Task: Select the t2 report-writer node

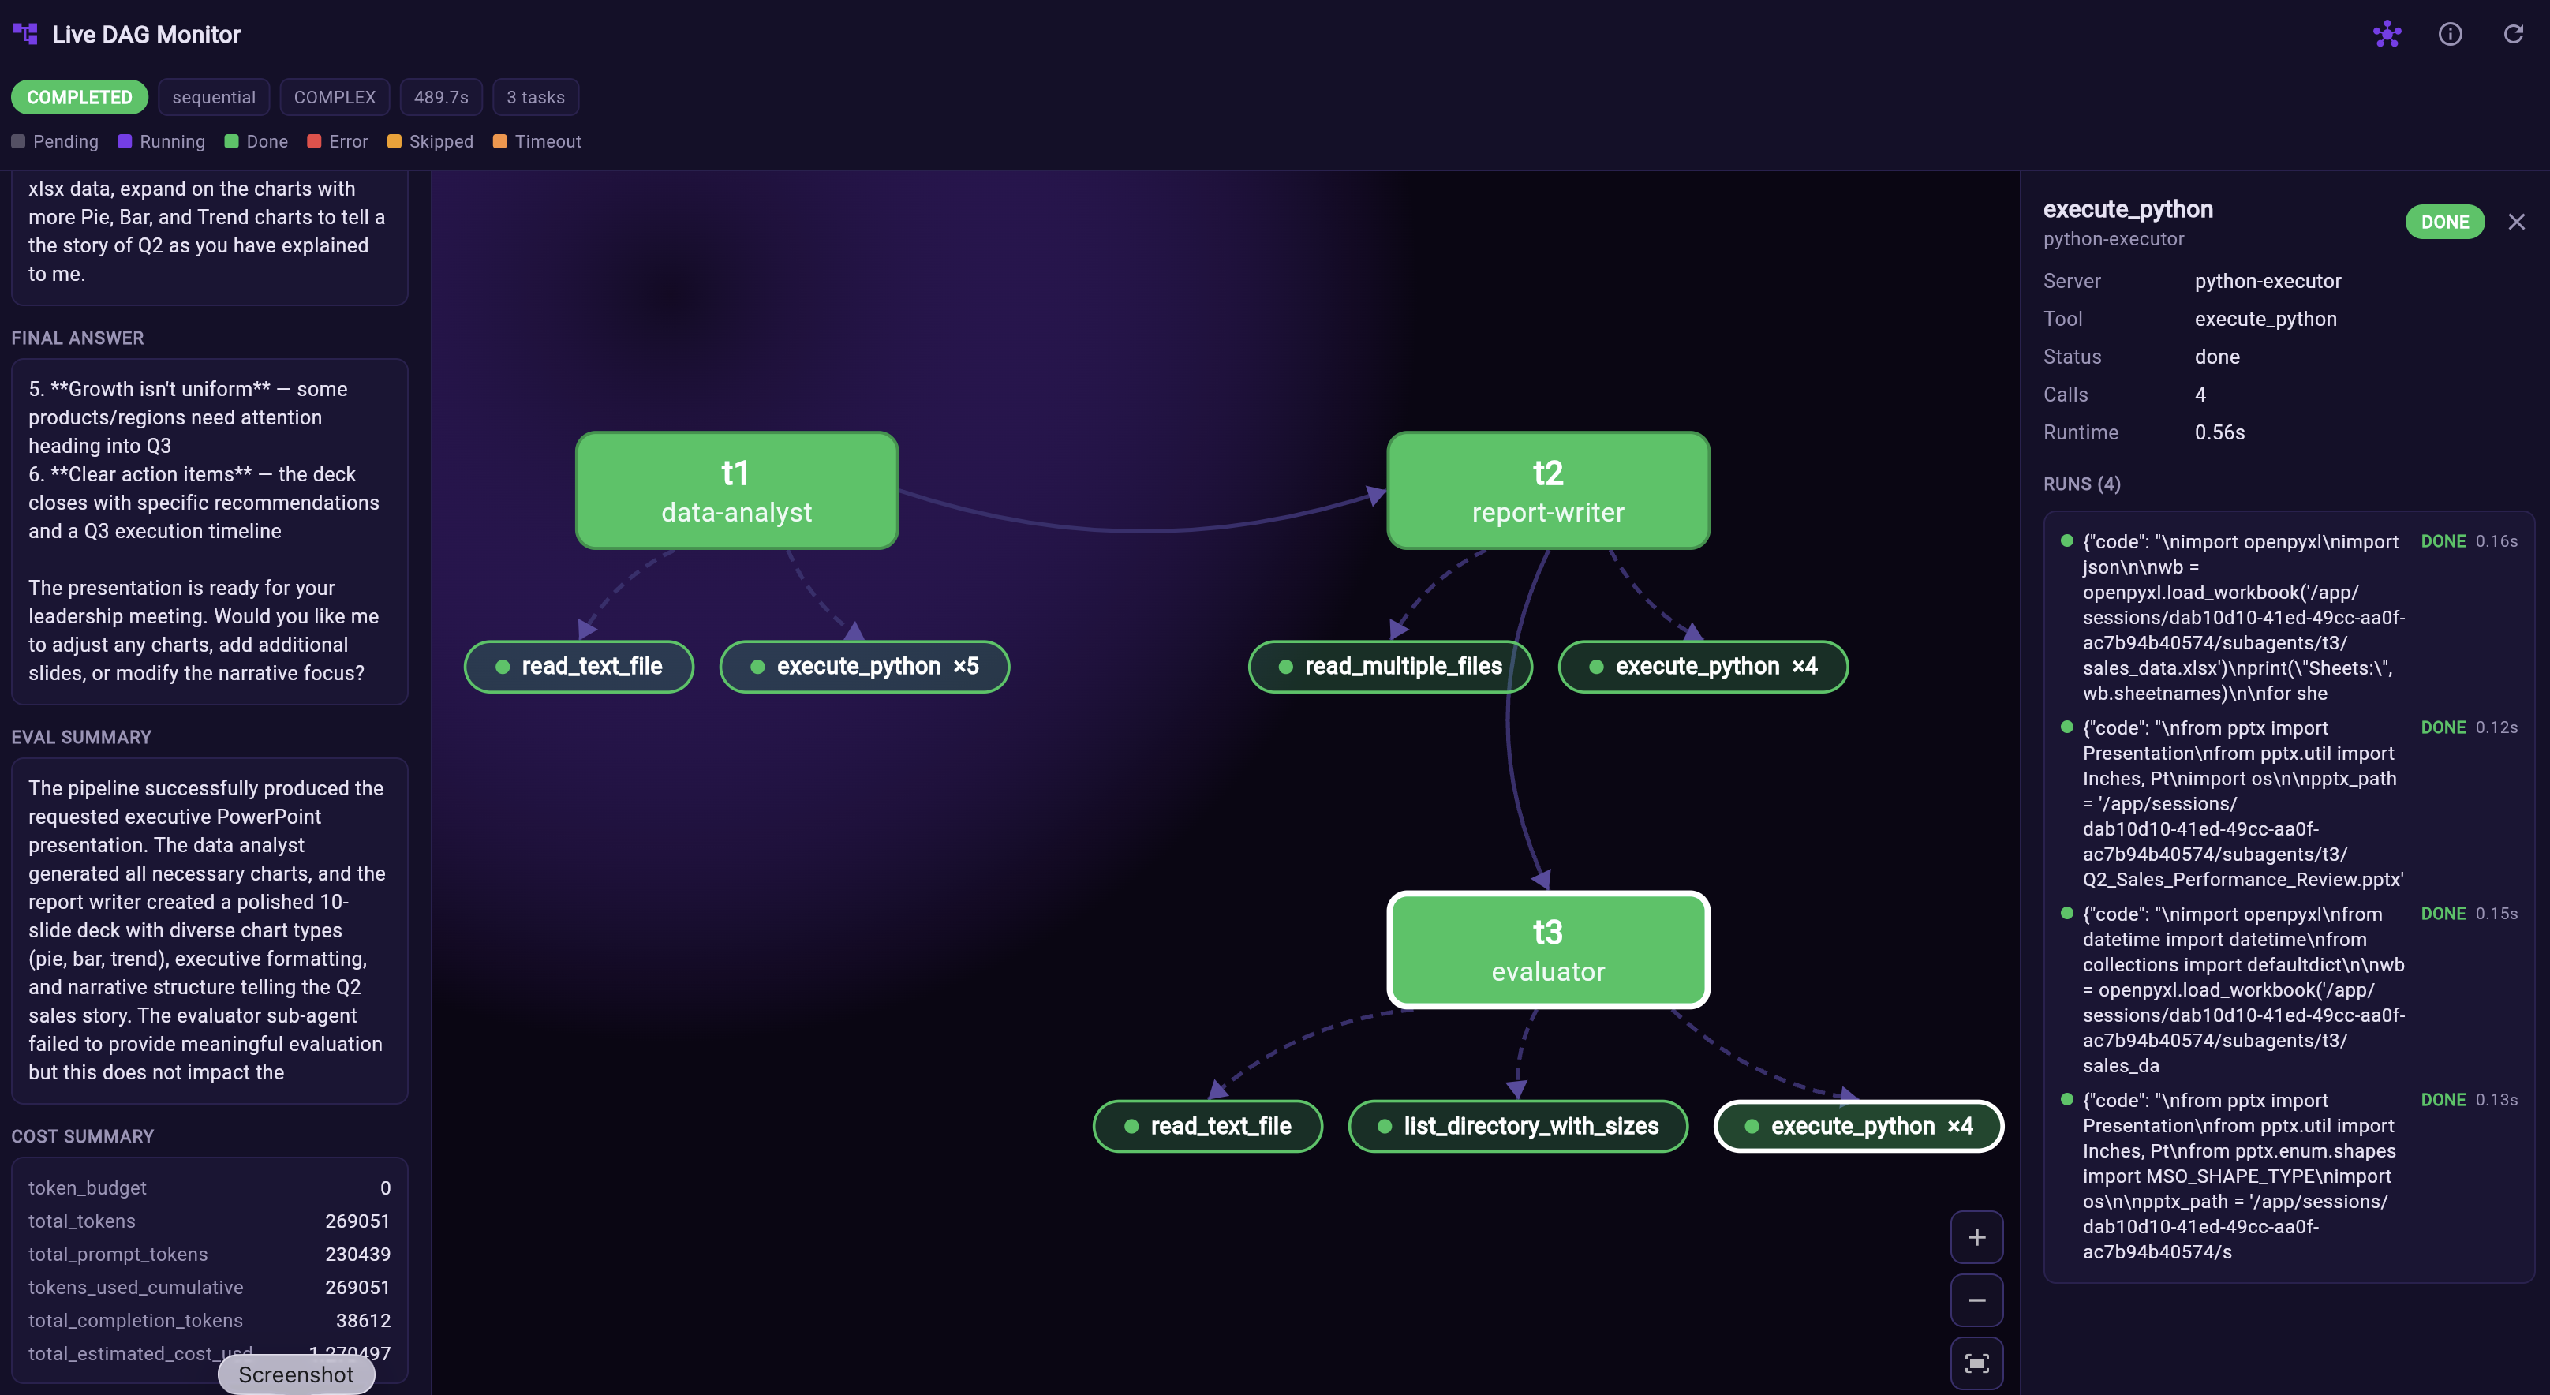Action: (1548, 490)
